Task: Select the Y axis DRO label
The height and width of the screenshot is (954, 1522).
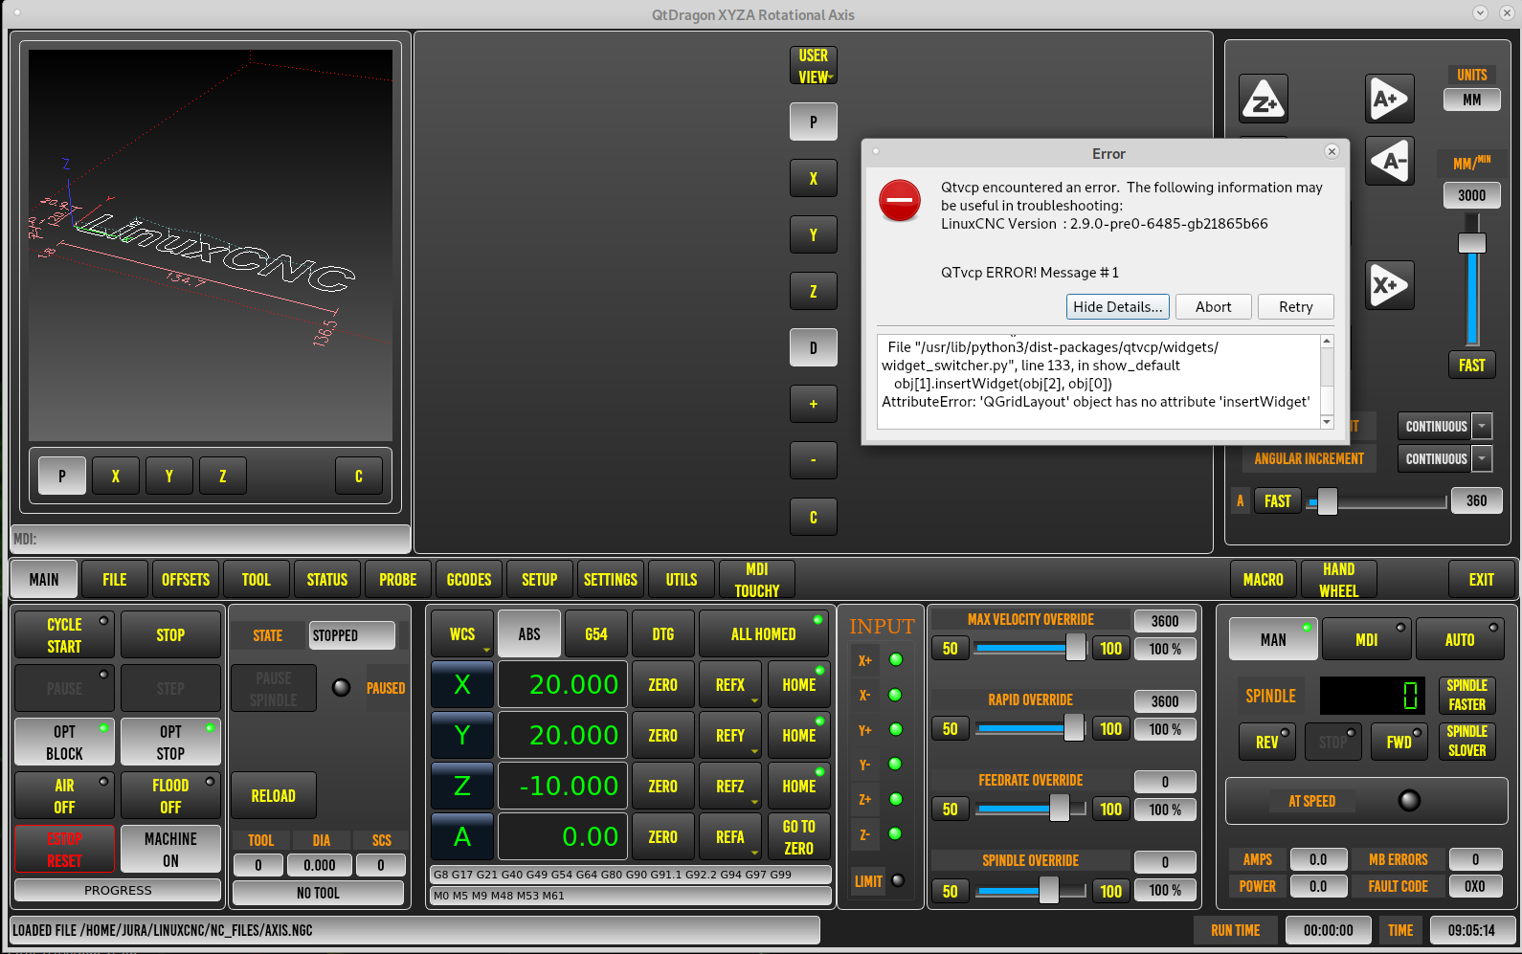Action: point(462,735)
